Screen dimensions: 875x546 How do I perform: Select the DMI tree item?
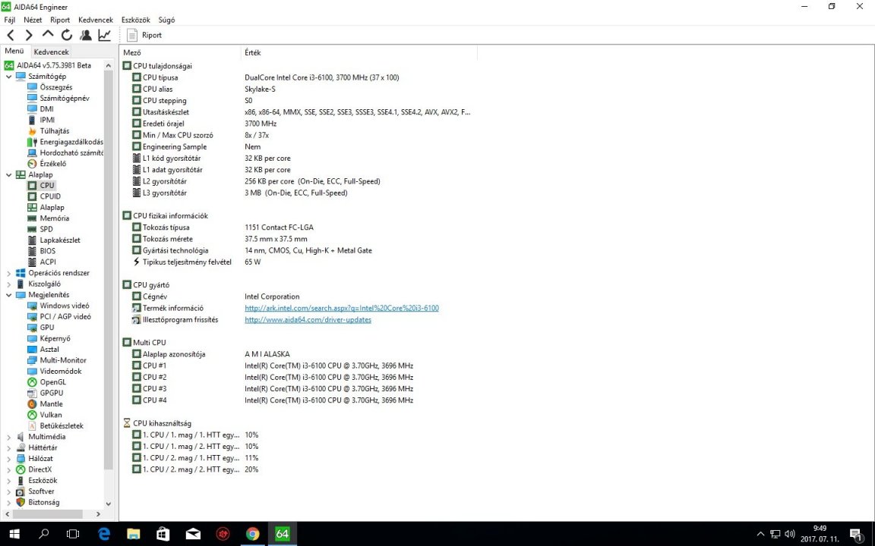click(46, 108)
